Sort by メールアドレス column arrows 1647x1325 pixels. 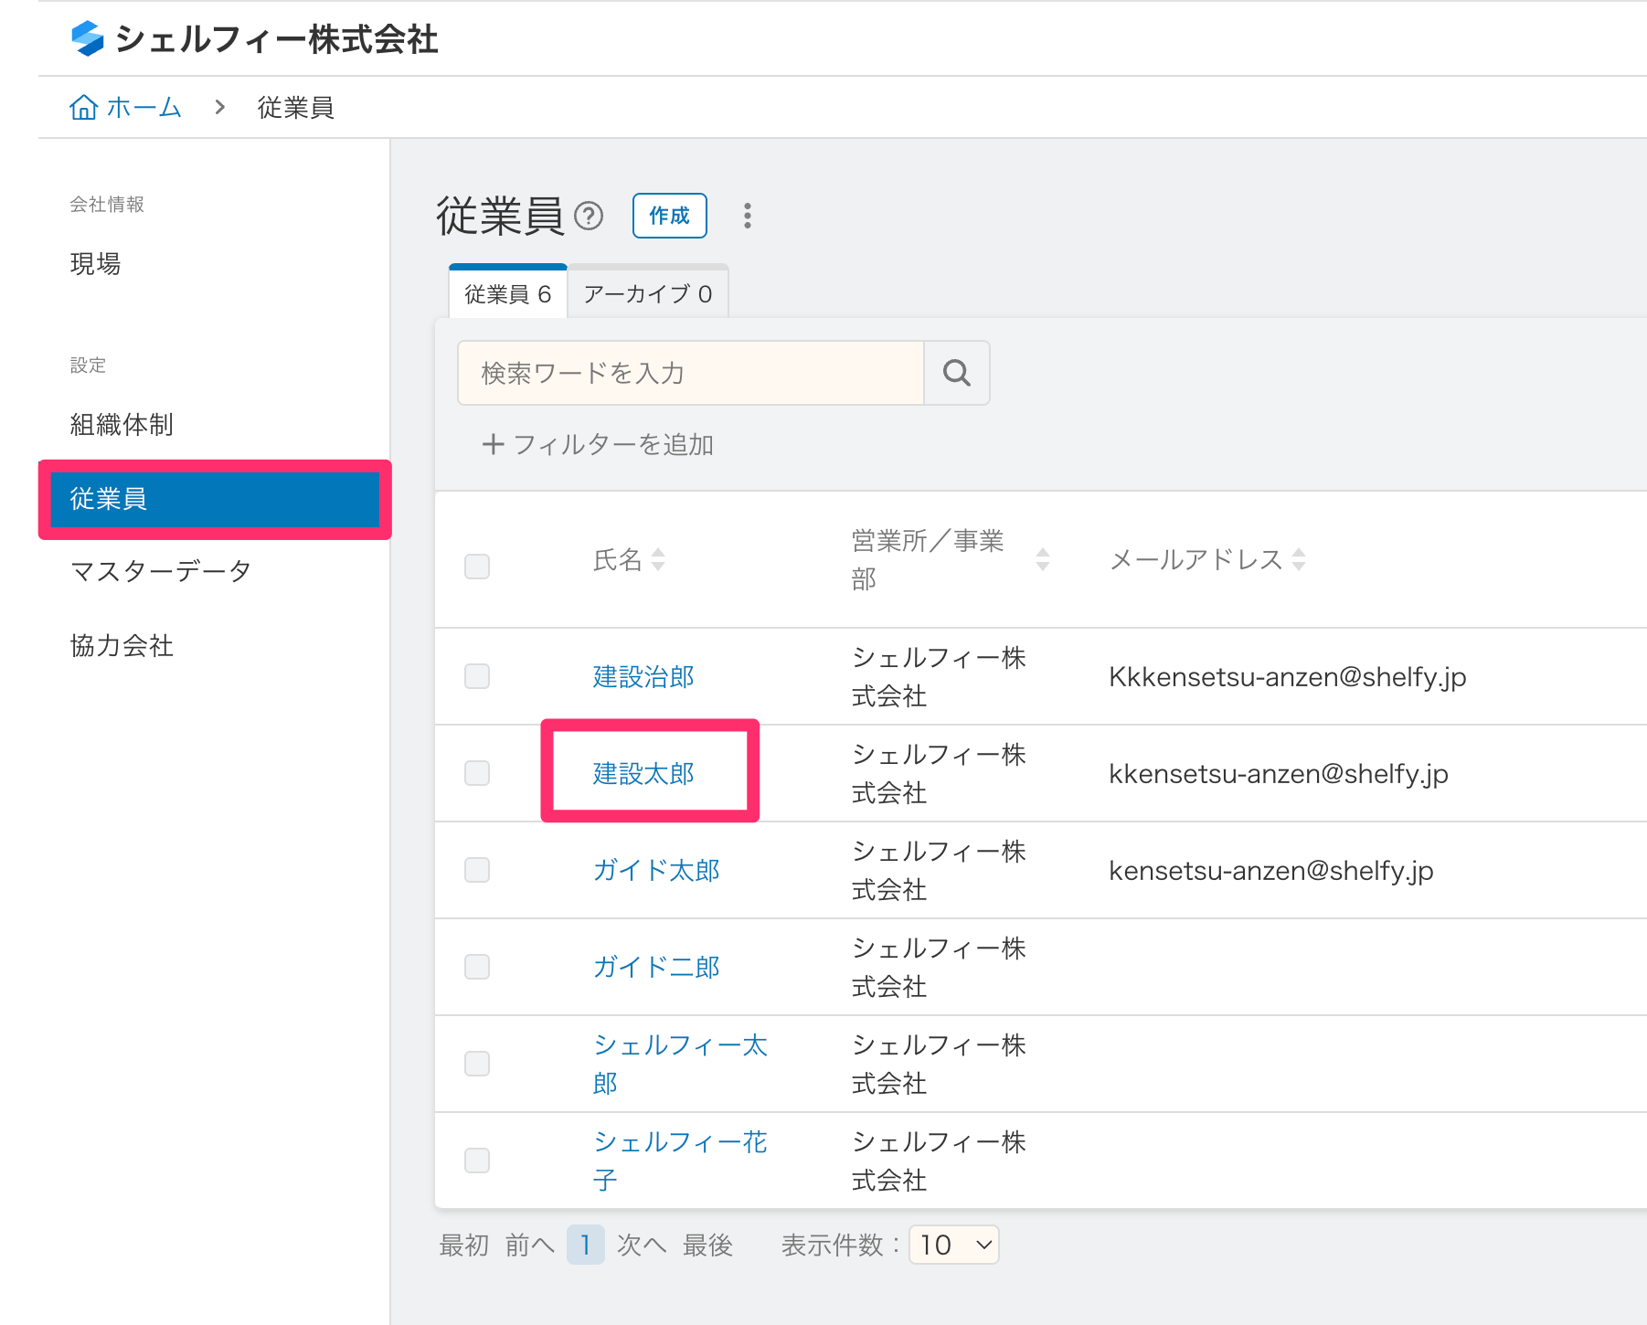(1299, 559)
